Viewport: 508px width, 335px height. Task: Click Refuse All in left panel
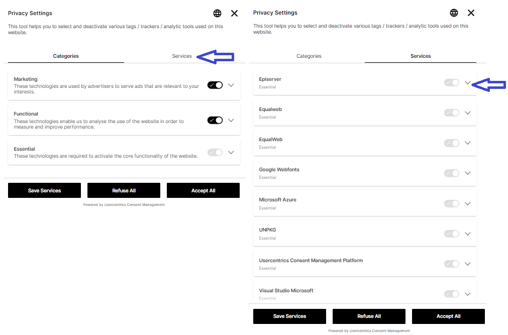[124, 190]
